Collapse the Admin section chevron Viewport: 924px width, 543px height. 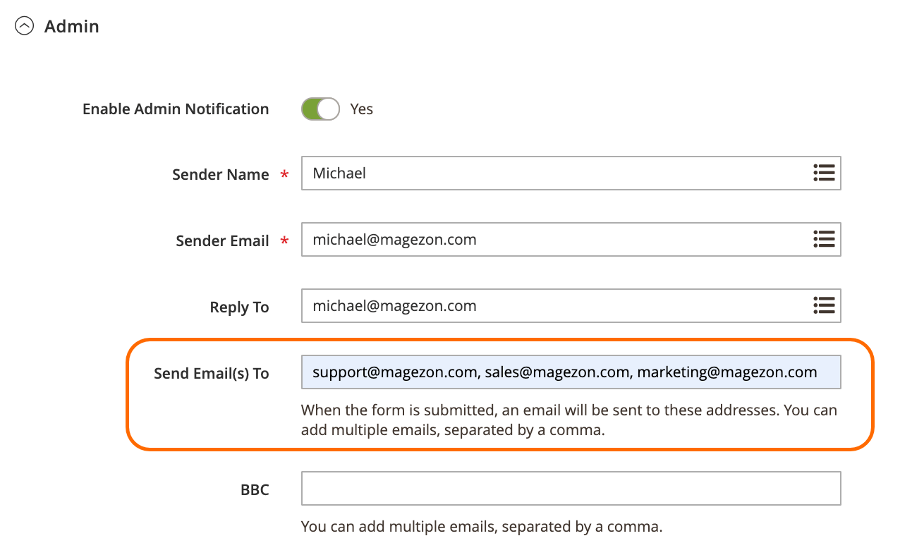[25, 27]
